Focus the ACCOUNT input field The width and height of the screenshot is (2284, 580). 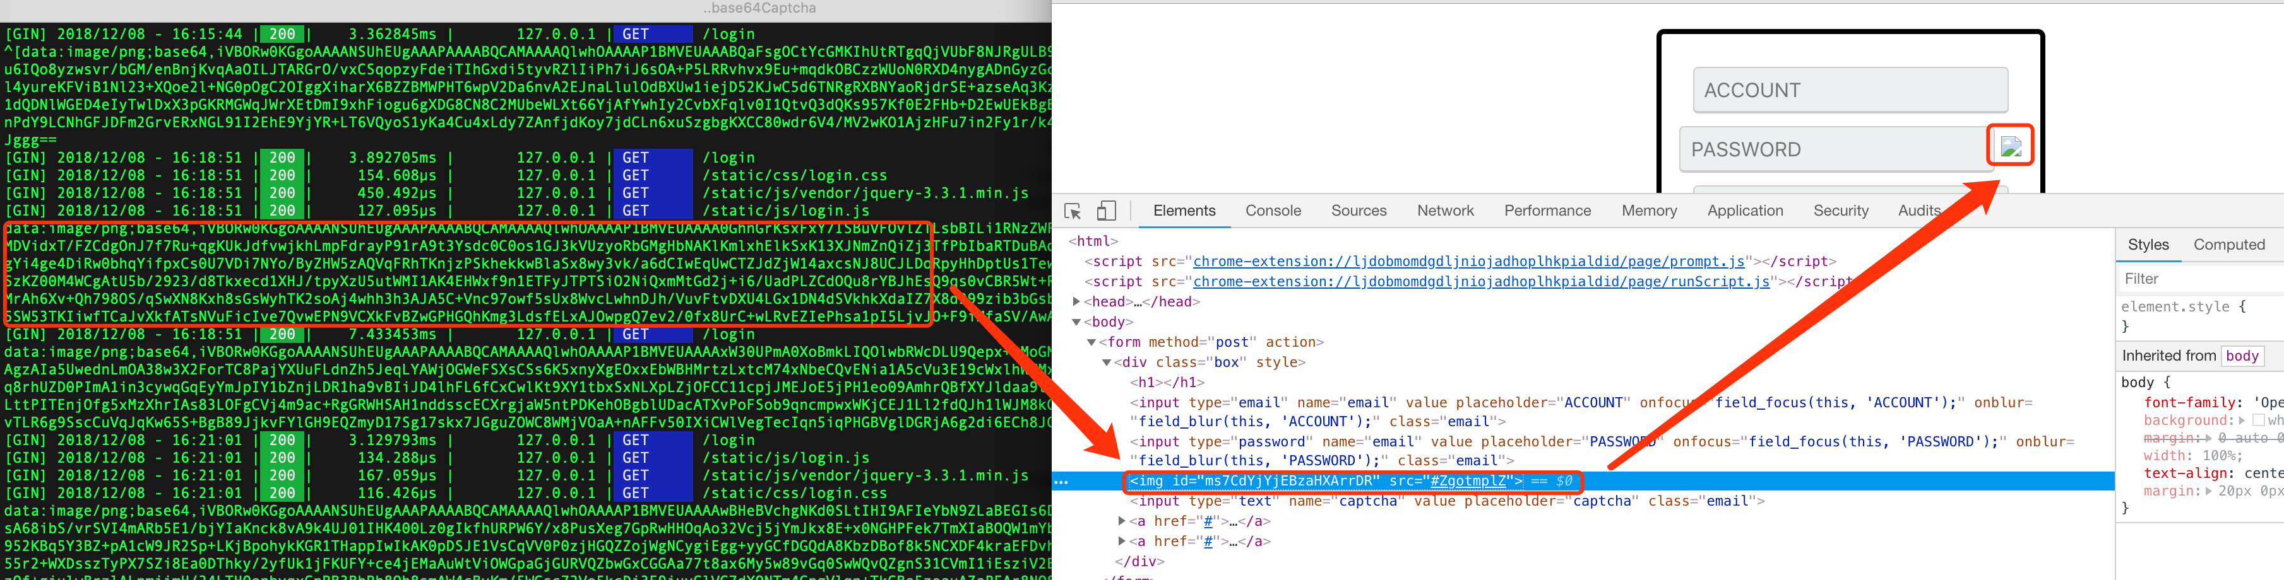click(x=1850, y=90)
